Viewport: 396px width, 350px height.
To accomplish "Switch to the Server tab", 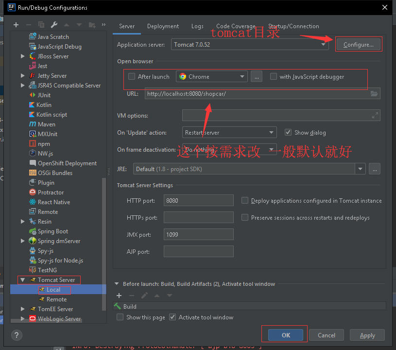I will tap(127, 26).
